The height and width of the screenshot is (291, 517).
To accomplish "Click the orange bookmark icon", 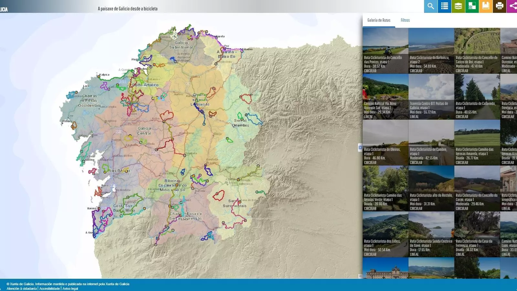I will click(486, 6).
